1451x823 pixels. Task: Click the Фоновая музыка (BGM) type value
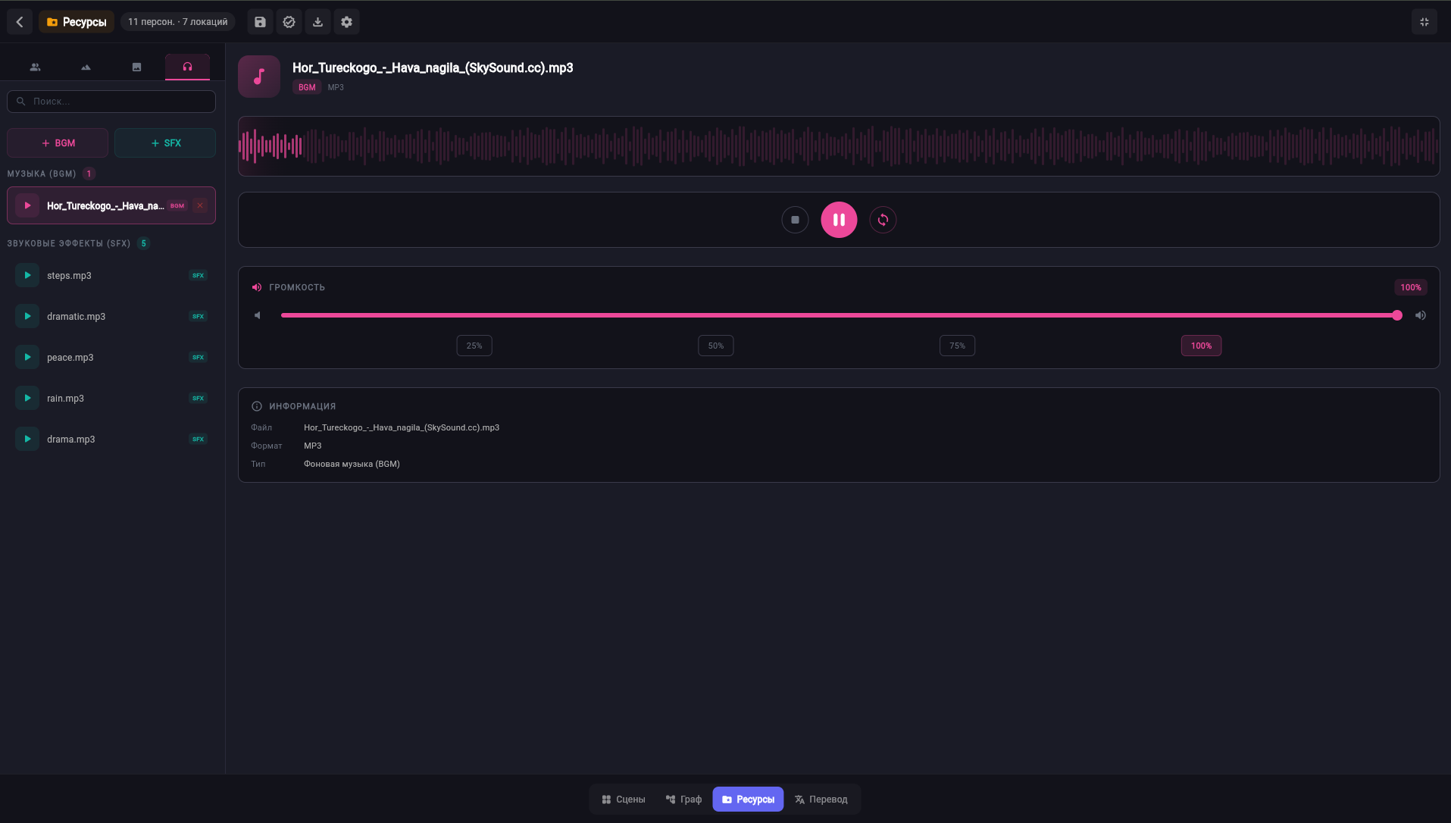352,464
